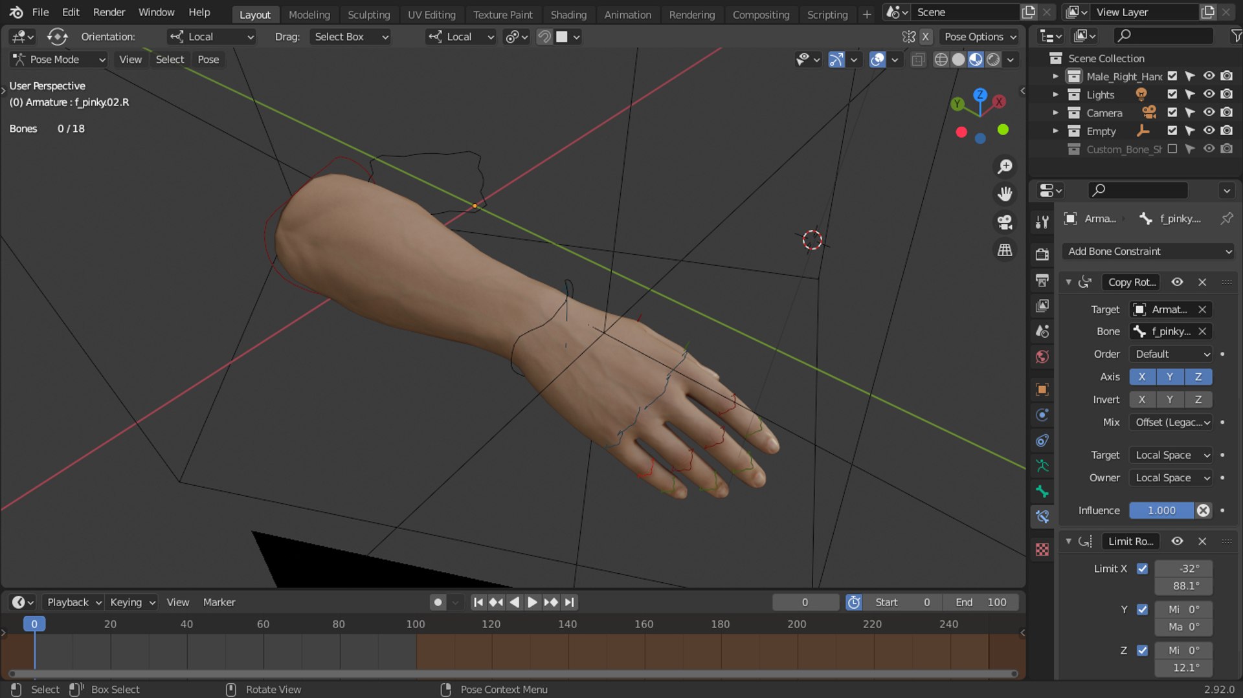Remove the Copy Rotation constraint
The width and height of the screenshot is (1243, 698).
(1202, 282)
